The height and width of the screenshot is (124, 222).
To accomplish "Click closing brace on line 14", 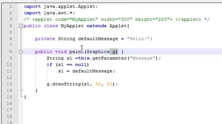I will tap(36, 91).
